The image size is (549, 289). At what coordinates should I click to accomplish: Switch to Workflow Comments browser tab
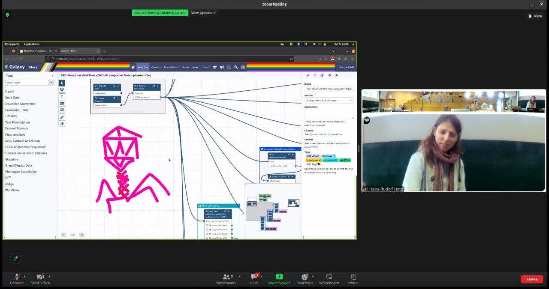[38, 51]
